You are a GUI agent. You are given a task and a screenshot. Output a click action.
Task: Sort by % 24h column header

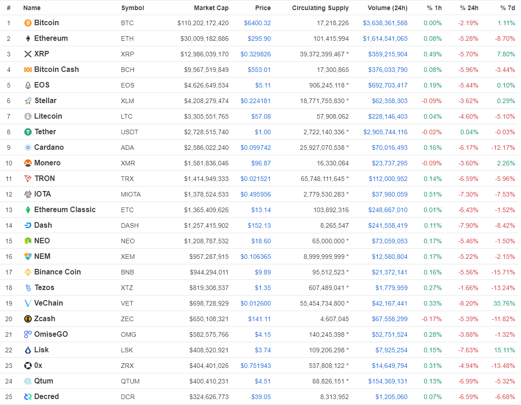469,8
